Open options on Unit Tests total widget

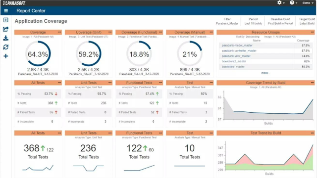(x=110, y=133)
